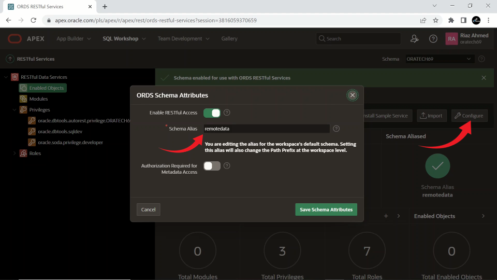Click Save Schema Attributes button
Viewport: 497px width, 280px height.
326,209
